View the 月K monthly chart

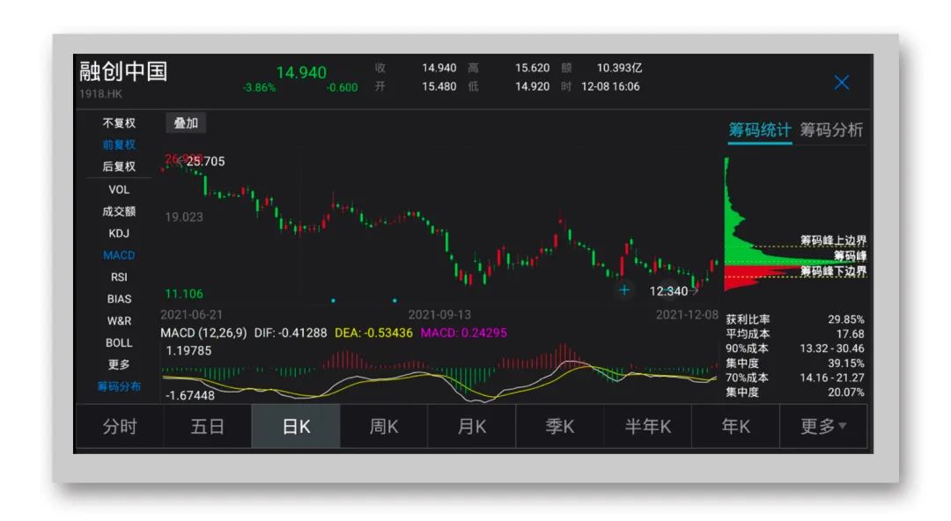[x=471, y=426]
